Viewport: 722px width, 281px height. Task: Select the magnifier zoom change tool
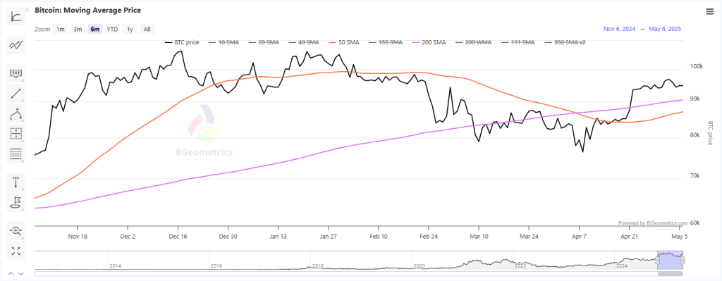click(x=16, y=230)
